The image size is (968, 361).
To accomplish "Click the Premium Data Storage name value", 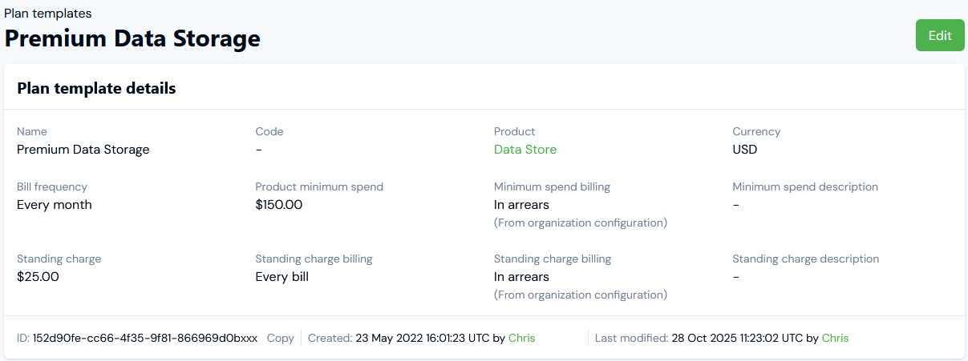I will (83, 150).
